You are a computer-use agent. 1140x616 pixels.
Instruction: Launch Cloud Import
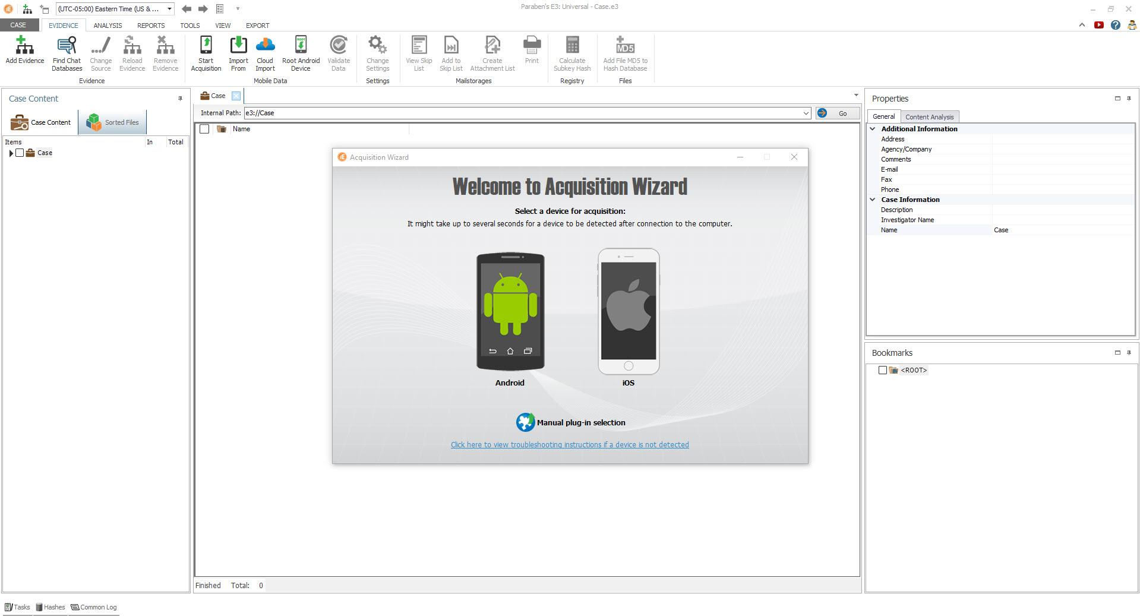(x=265, y=53)
